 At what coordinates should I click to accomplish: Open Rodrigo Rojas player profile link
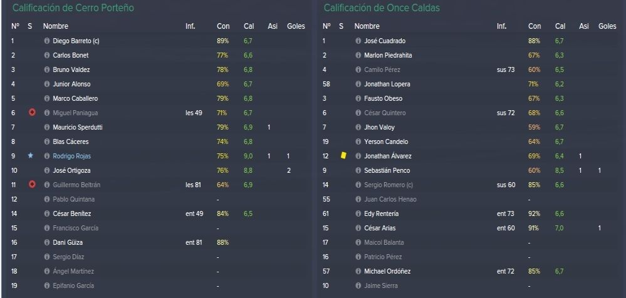pyautogui.click(x=72, y=157)
